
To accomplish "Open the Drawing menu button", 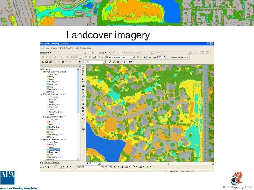I will pos(43,167).
